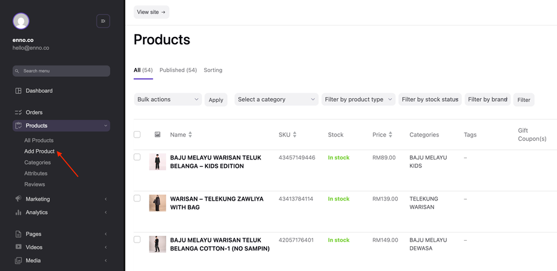The image size is (557, 271).
Task: Sort products by Name column arrows
Action: coord(190,135)
